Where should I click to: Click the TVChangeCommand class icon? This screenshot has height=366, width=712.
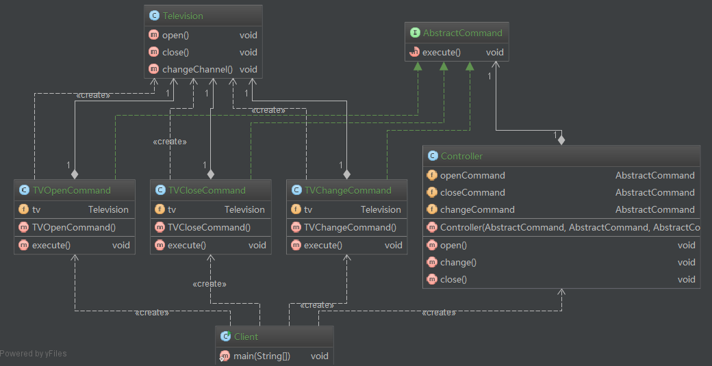coord(296,190)
